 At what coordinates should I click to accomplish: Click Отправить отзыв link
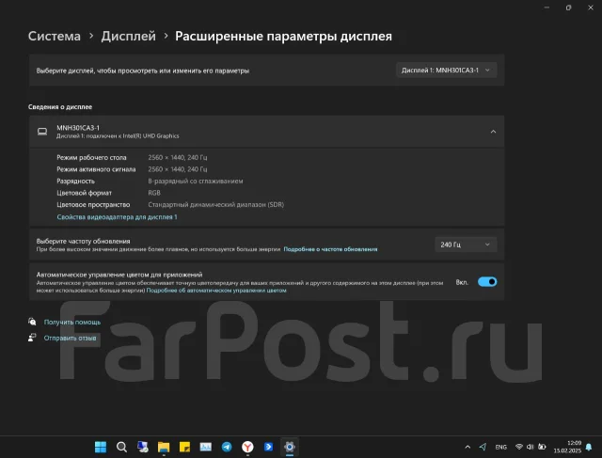tap(70, 338)
